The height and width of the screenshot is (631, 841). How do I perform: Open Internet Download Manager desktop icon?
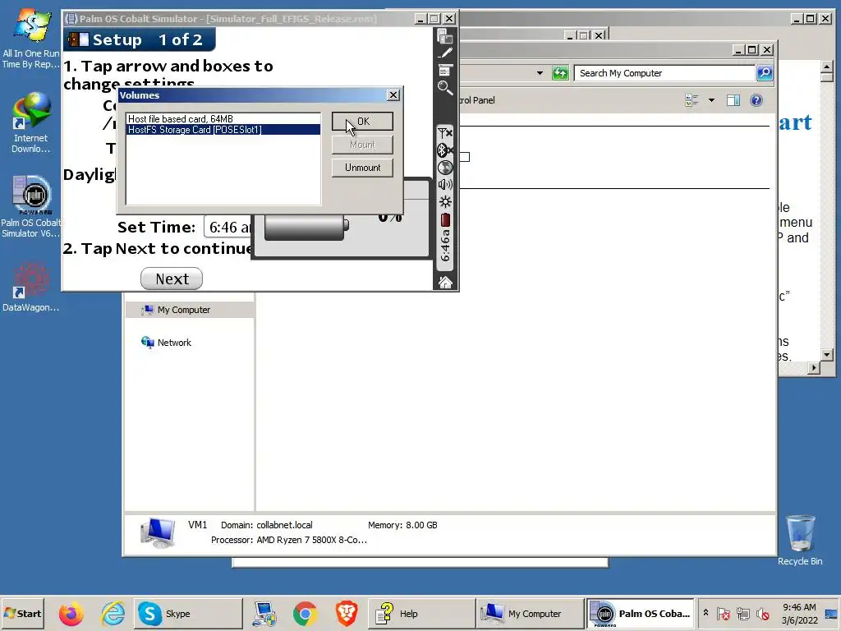coord(30,123)
